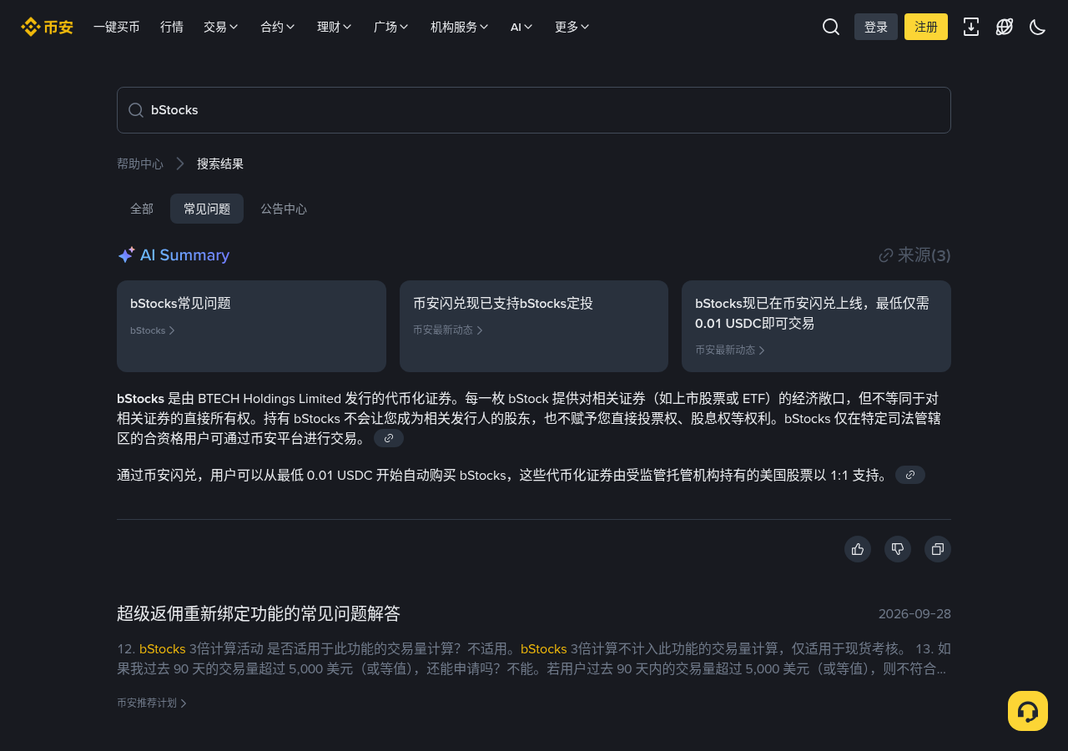The height and width of the screenshot is (751, 1068).
Task: Click the 登录 button
Action: [876, 27]
